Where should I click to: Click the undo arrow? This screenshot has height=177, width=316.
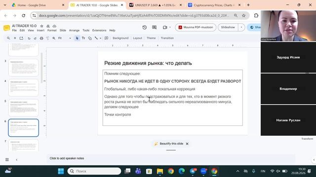coord(29,38)
